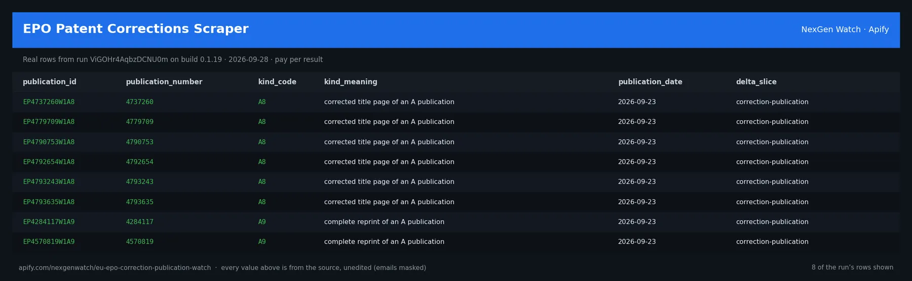Image resolution: width=912 pixels, height=281 pixels.
Task: Select publication number 4792654
Action: point(139,162)
